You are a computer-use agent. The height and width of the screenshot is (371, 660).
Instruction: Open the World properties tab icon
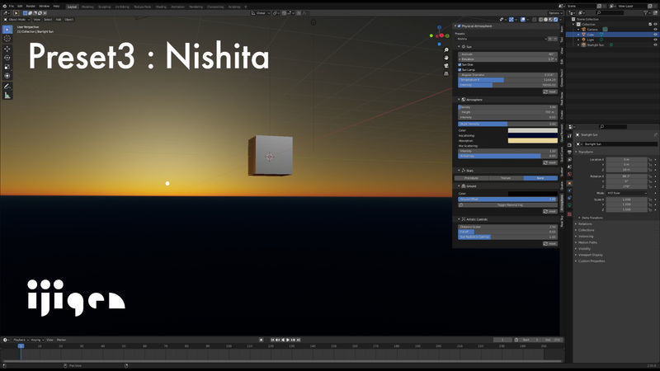(x=569, y=174)
